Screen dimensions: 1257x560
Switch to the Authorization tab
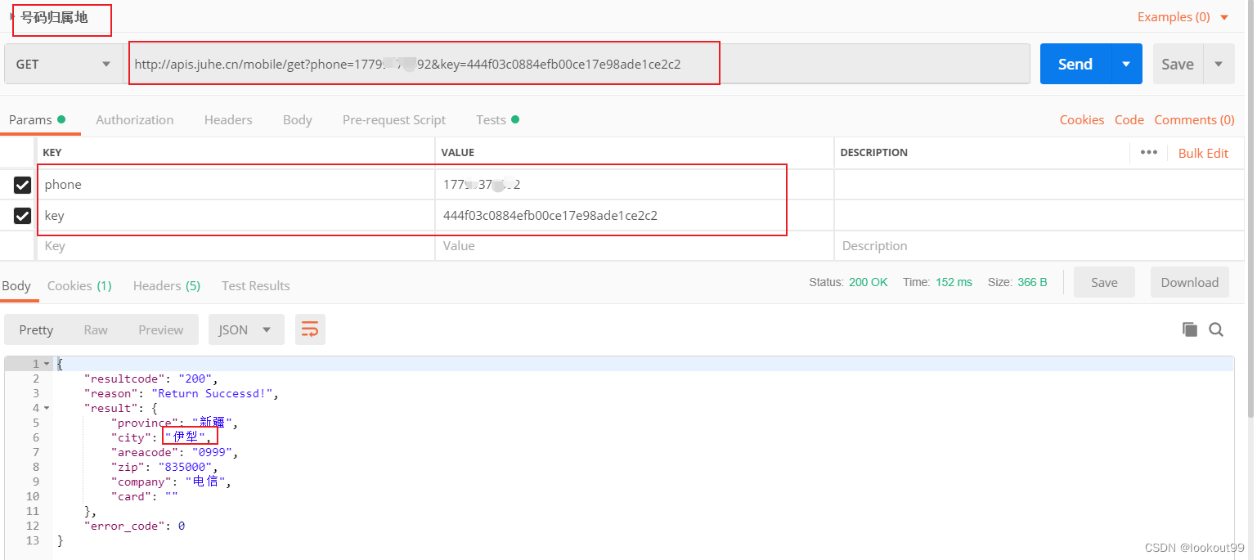click(x=134, y=119)
